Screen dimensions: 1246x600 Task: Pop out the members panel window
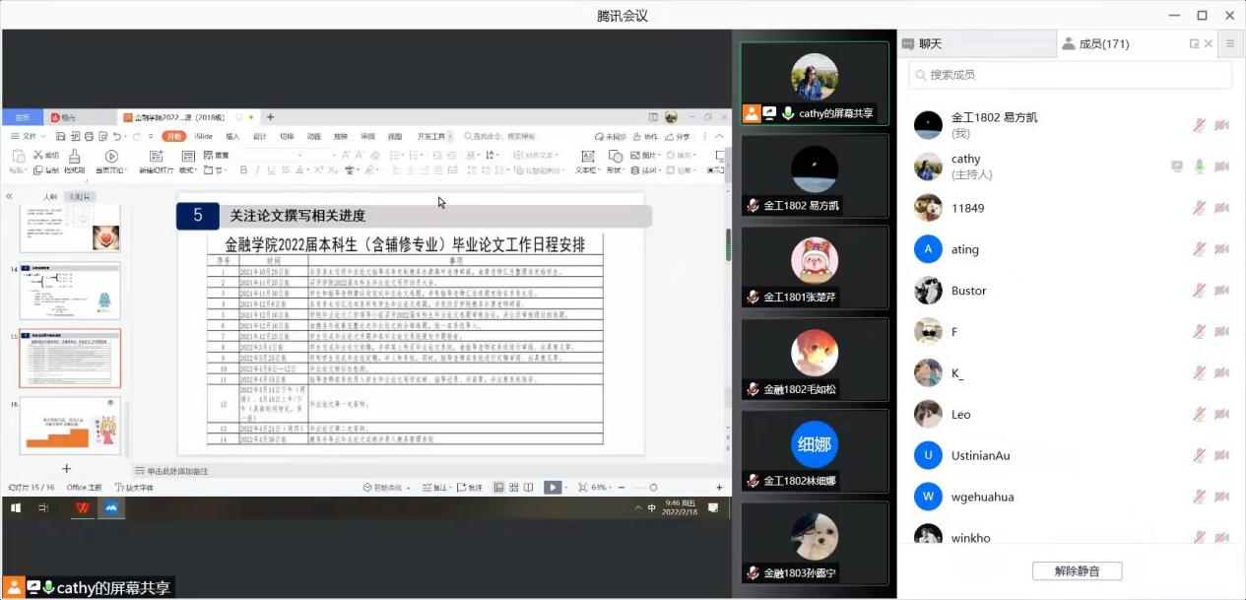pos(1194,44)
